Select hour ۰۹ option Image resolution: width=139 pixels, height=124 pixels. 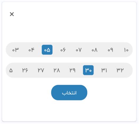pyautogui.click(x=110, y=50)
